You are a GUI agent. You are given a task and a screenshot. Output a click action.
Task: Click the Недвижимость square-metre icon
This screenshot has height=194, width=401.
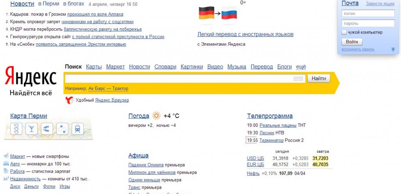(6, 178)
